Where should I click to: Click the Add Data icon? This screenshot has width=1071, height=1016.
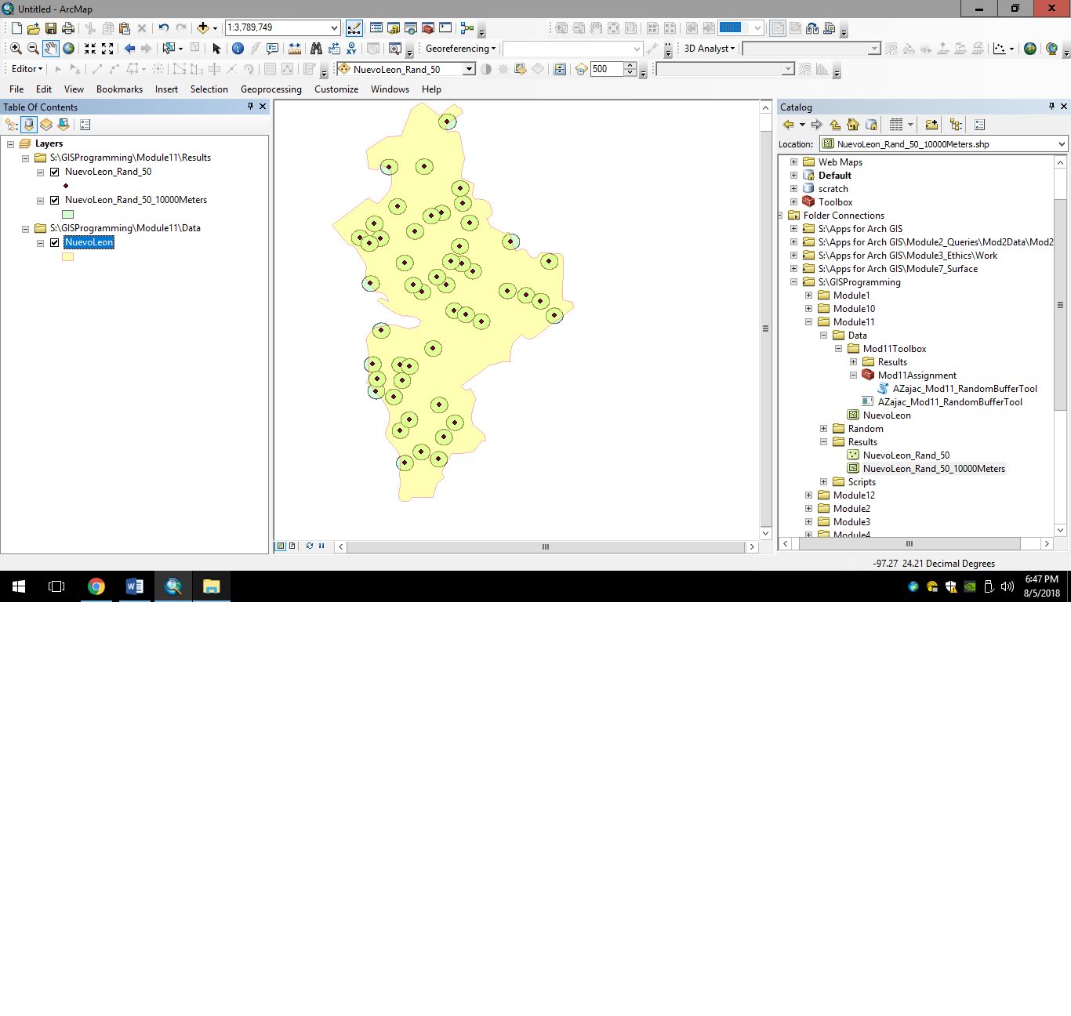click(202, 27)
